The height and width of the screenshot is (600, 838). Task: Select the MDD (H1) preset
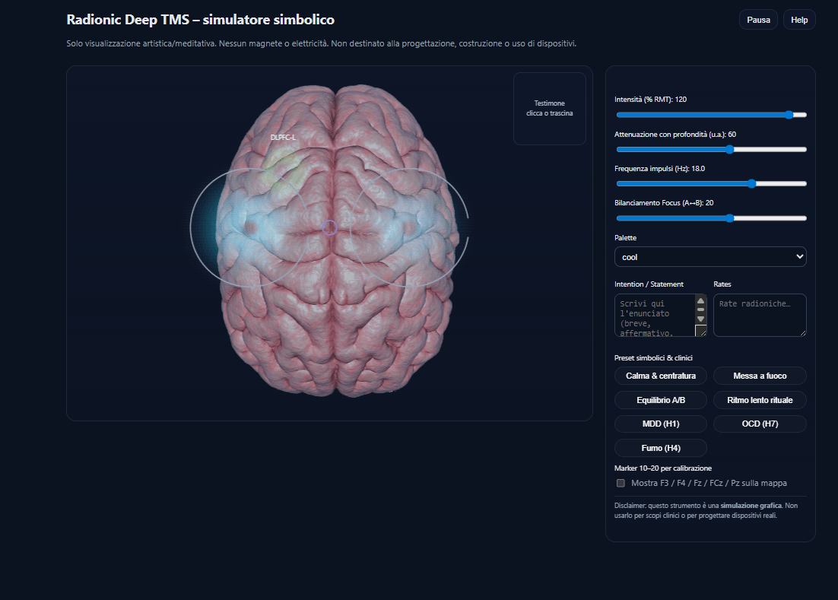click(x=660, y=424)
